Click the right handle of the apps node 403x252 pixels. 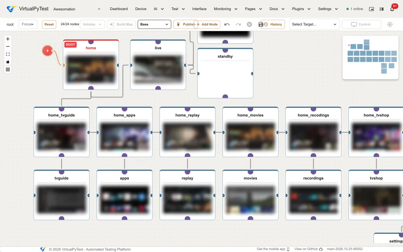coord(152,195)
